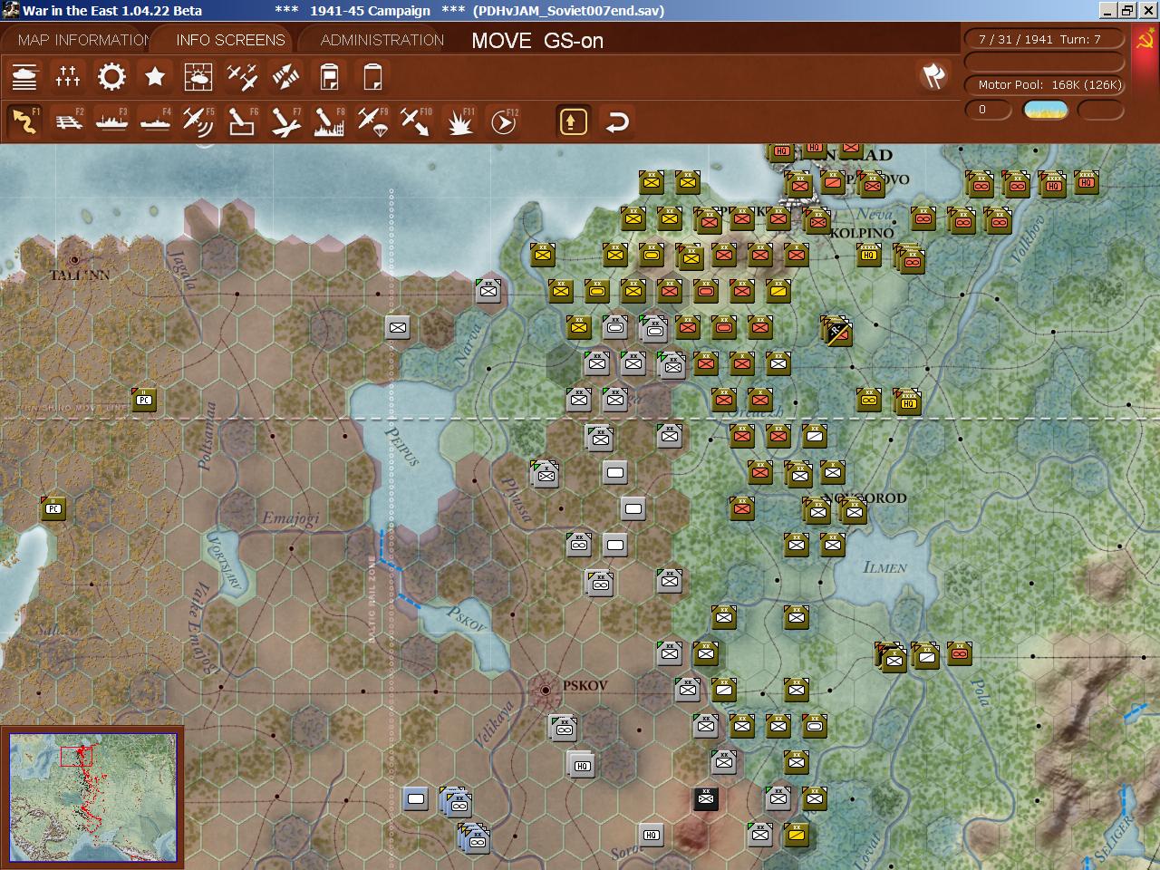Select the F1 move mode
The width and height of the screenshot is (1160, 870).
[x=24, y=121]
